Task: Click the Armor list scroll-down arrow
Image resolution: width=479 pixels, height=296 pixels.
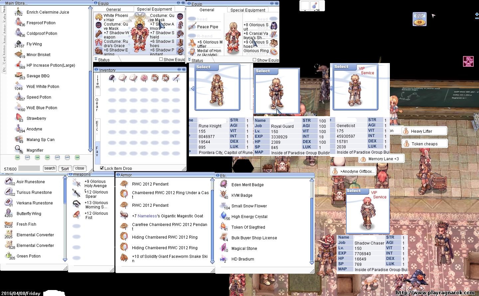Action: [212, 262]
